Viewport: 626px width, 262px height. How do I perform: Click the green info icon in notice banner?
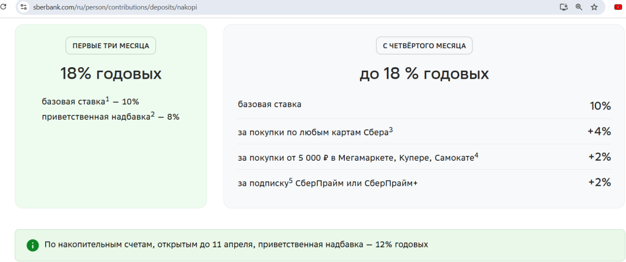(x=32, y=245)
